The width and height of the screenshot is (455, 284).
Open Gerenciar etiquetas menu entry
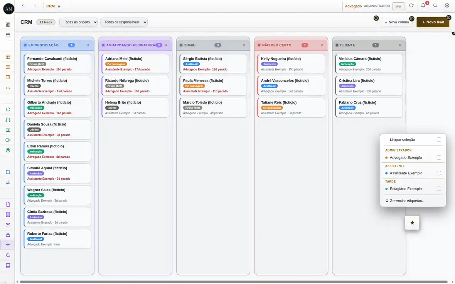(405, 200)
